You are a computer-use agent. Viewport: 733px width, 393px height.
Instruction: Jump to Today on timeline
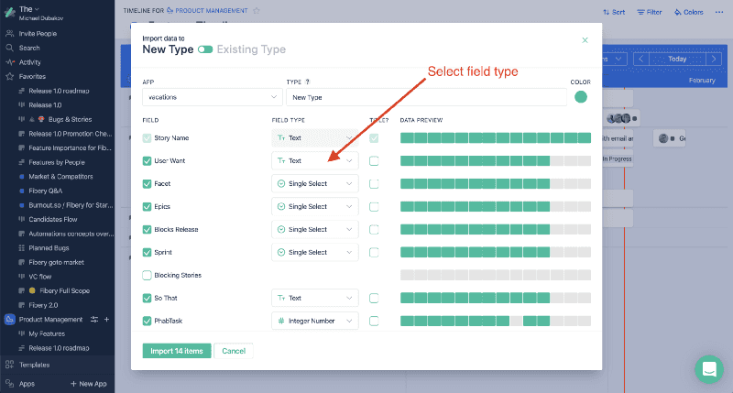pos(677,59)
